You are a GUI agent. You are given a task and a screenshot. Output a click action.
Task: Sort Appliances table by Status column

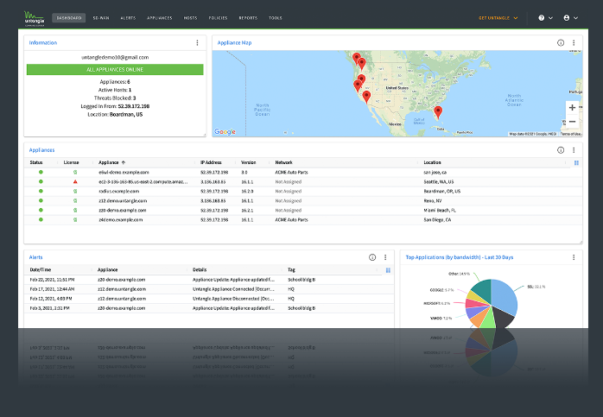click(36, 162)
